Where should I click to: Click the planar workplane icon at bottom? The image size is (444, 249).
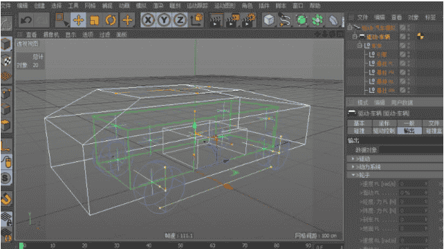[x=6, y=235]
